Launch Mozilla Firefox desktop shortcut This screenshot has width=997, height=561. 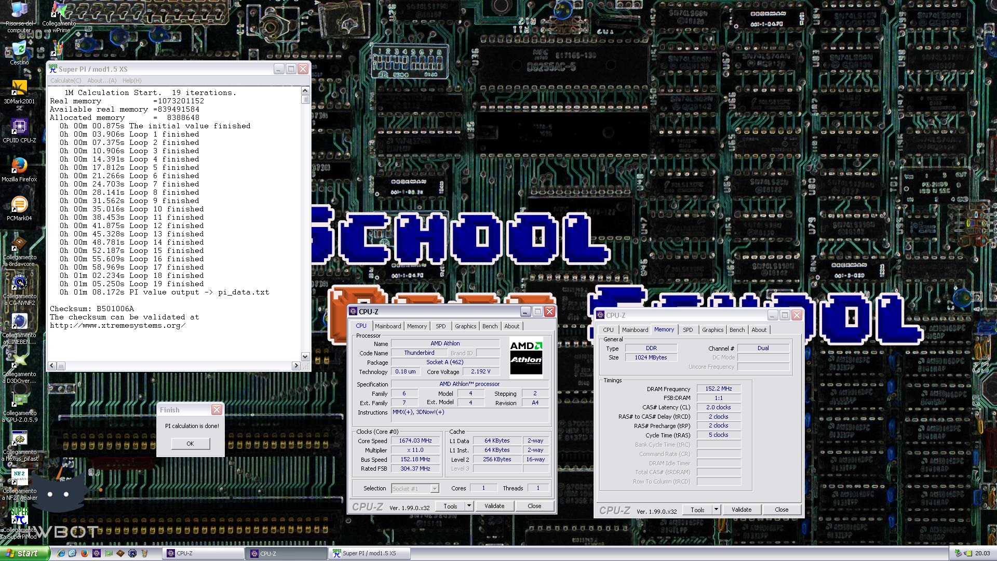tap(19, 169)
